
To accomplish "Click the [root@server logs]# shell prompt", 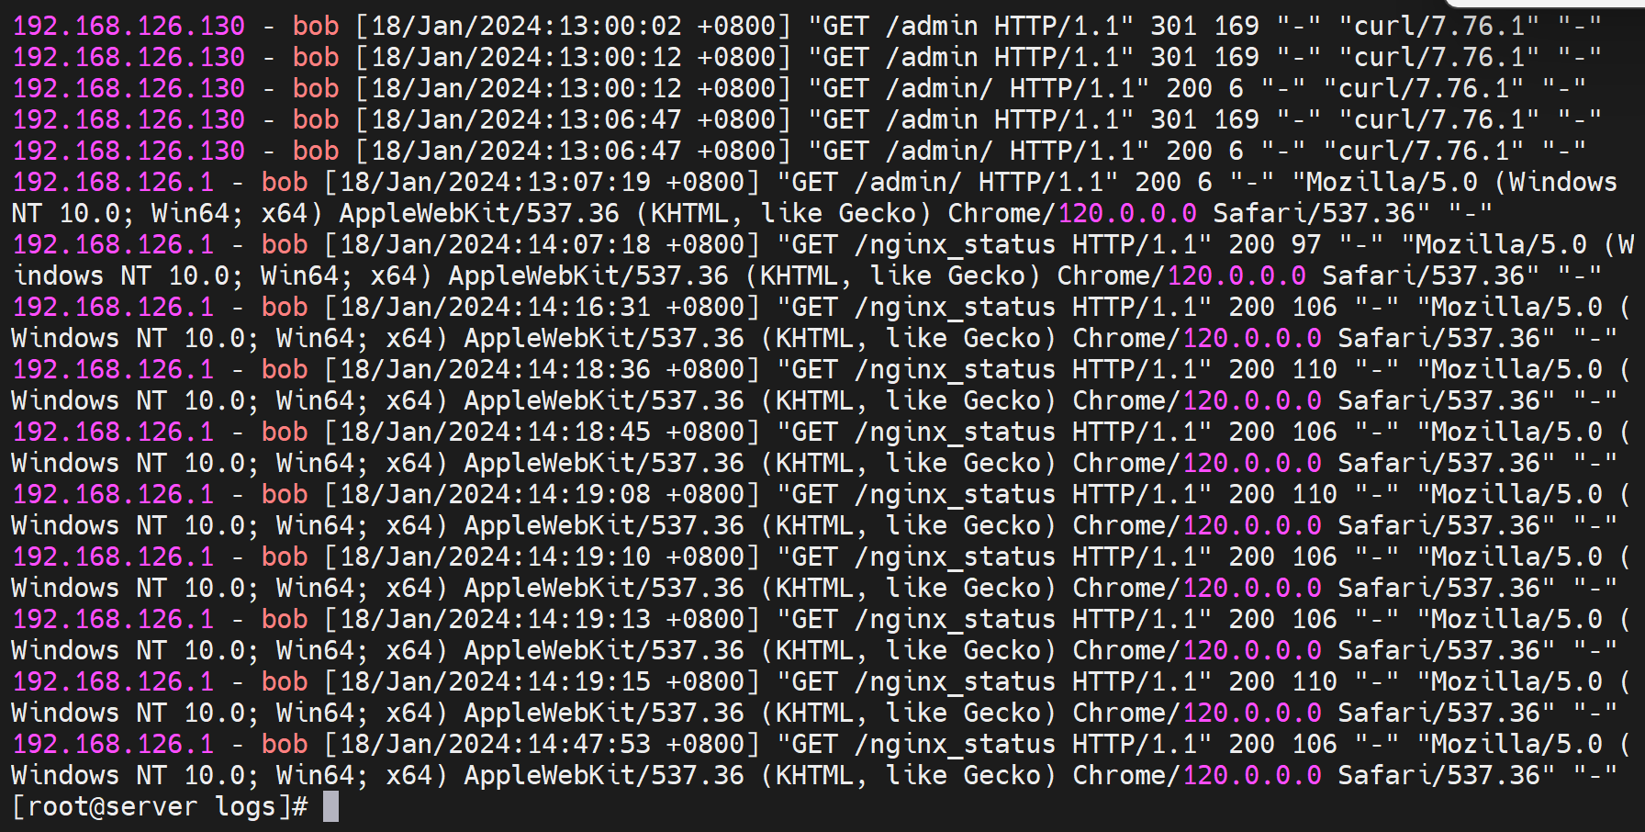I will click(160, 807).
